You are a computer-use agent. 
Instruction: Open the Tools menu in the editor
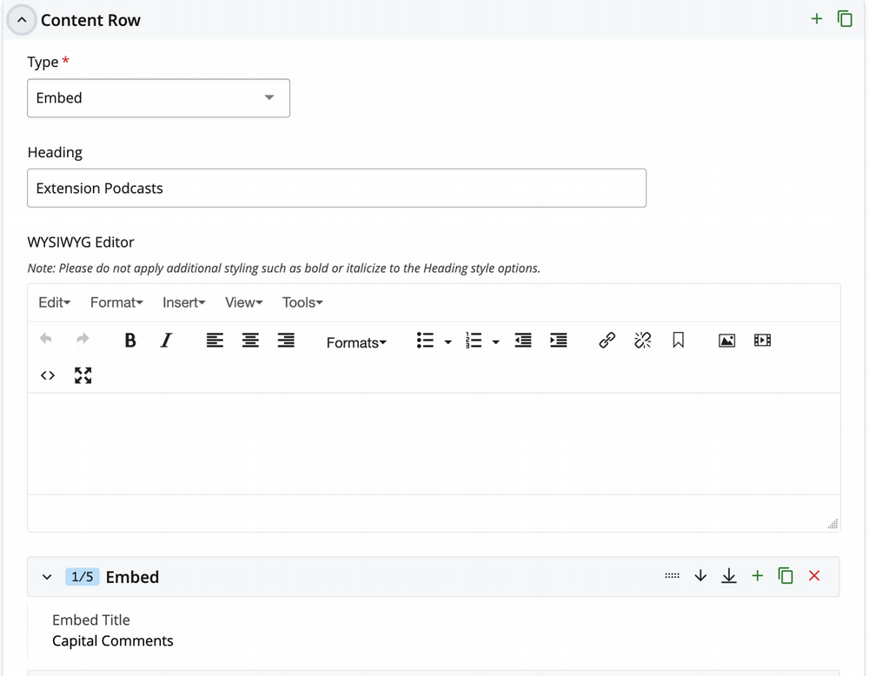click(x=302, y=302)
